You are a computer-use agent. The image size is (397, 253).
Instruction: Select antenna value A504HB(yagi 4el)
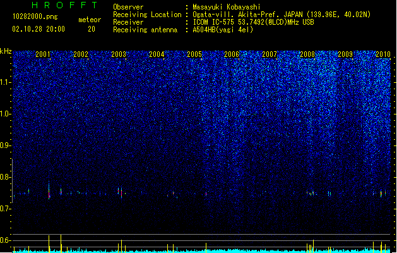(x=223, y=30)
